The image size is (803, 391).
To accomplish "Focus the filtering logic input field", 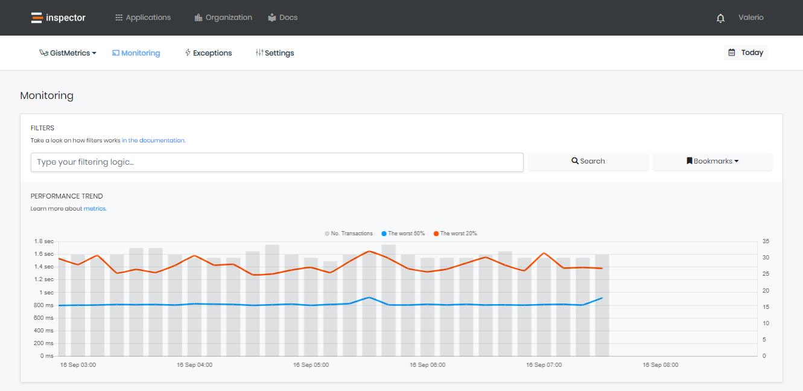I will pos(277,162).
